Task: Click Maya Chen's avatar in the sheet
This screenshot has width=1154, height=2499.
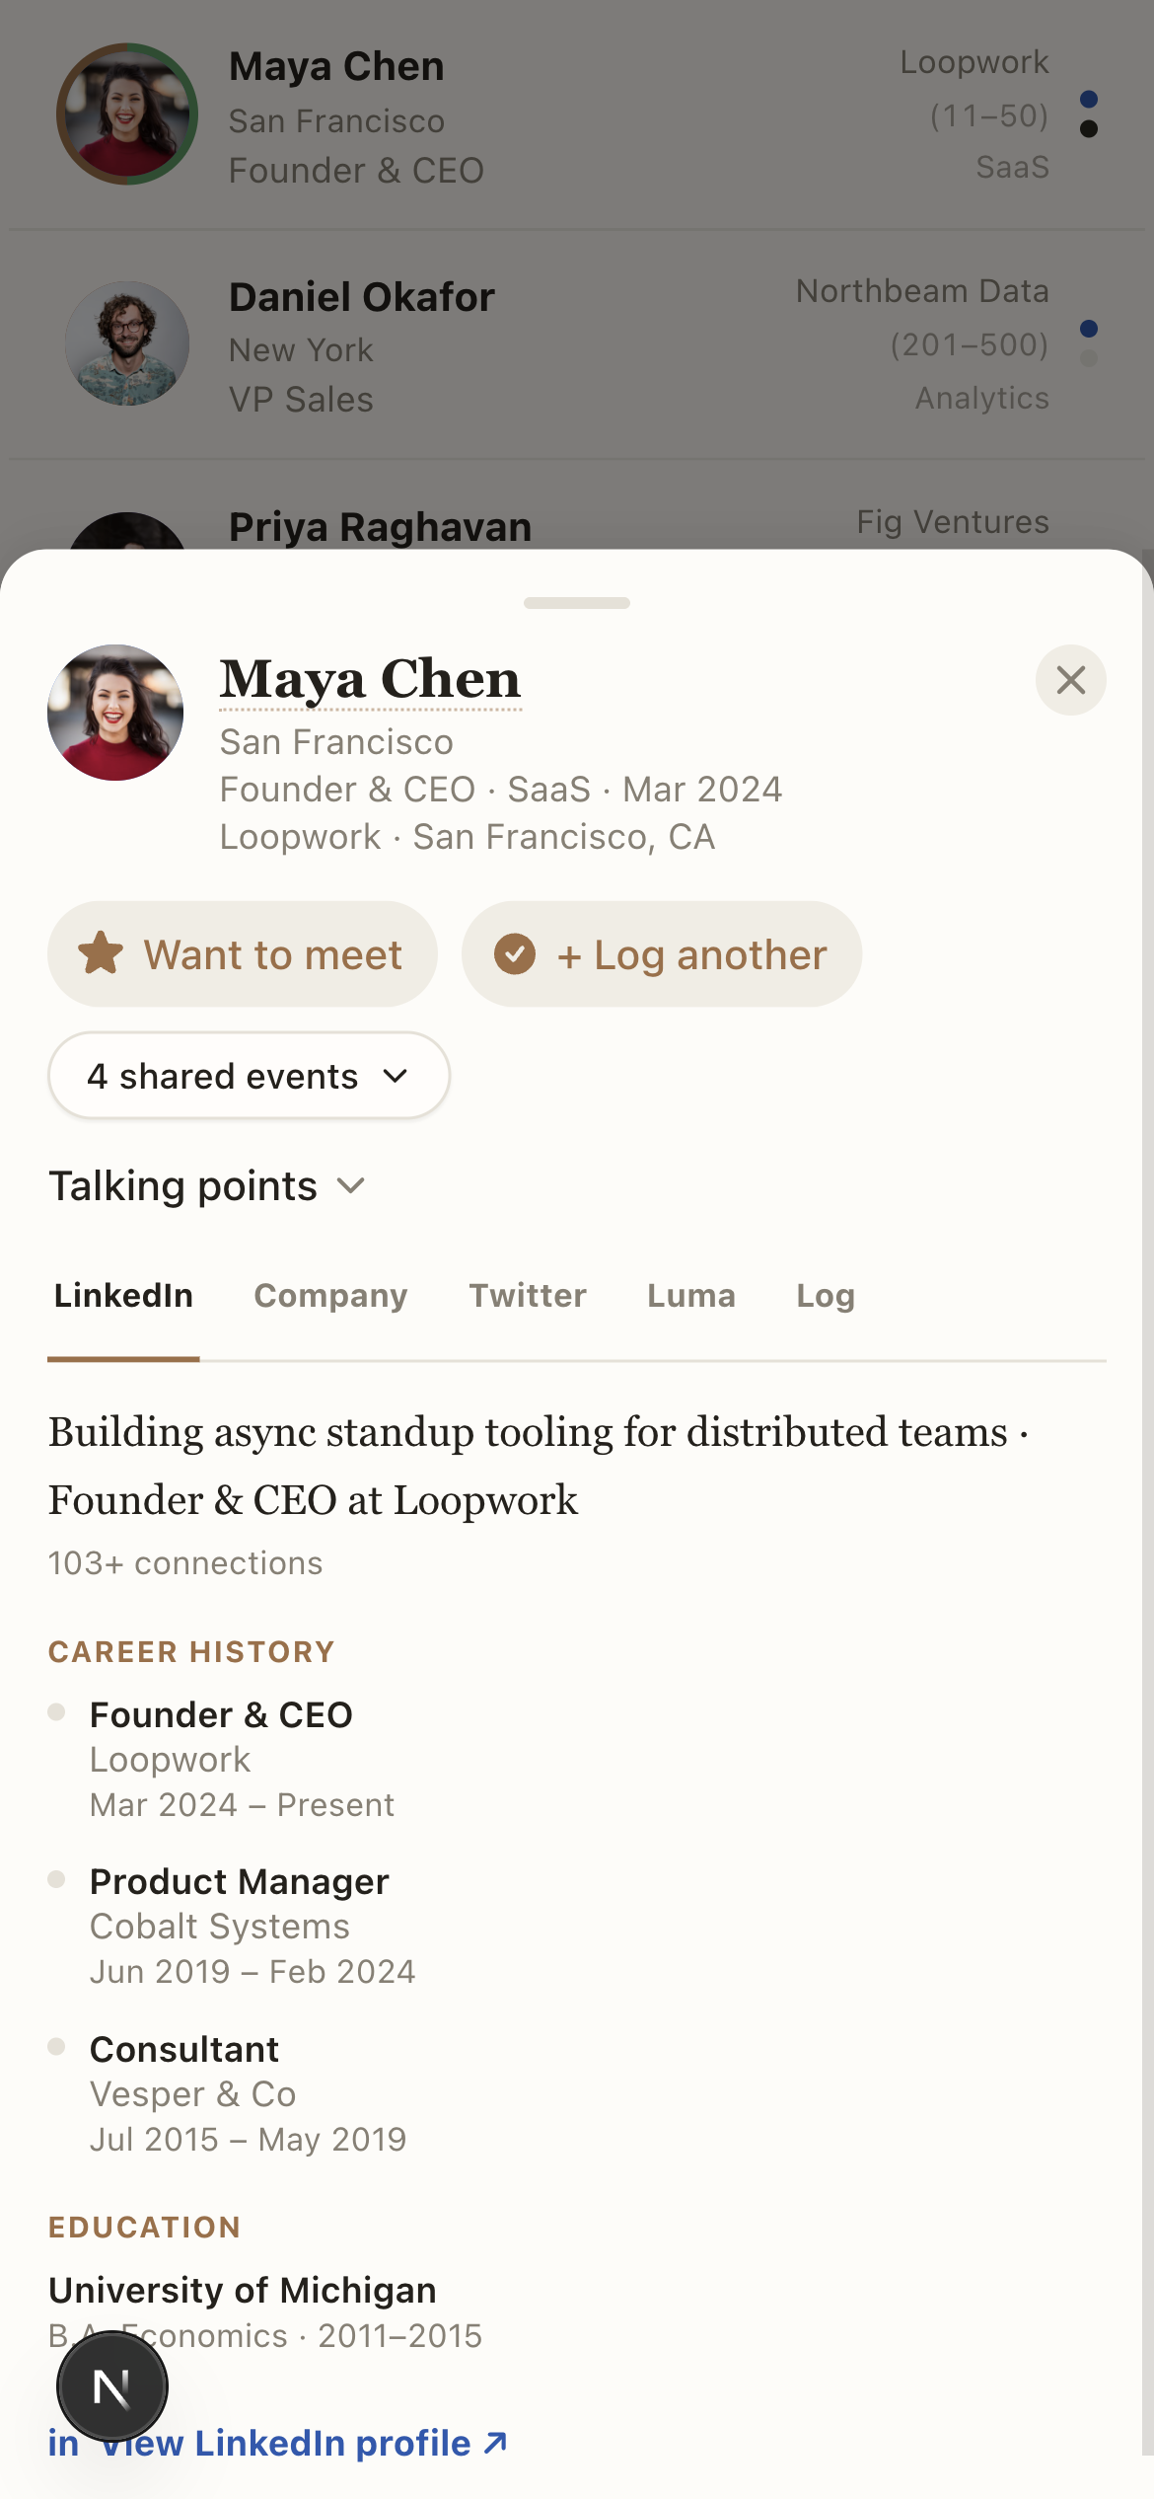Action: (115, 713)
